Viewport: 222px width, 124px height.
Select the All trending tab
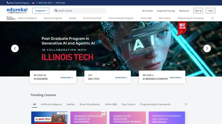(35, 104)
